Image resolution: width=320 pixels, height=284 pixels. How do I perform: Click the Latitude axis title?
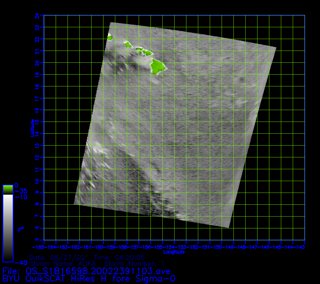click(x=32, y=128)
